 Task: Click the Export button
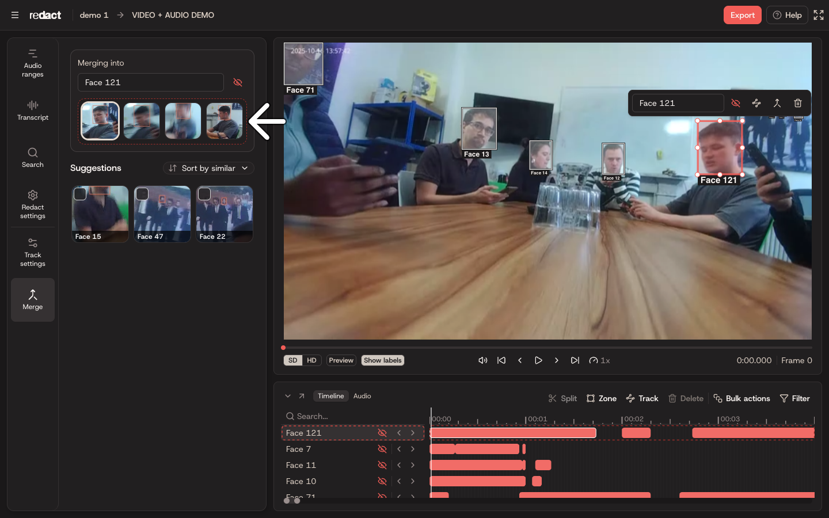click(743, 15)
